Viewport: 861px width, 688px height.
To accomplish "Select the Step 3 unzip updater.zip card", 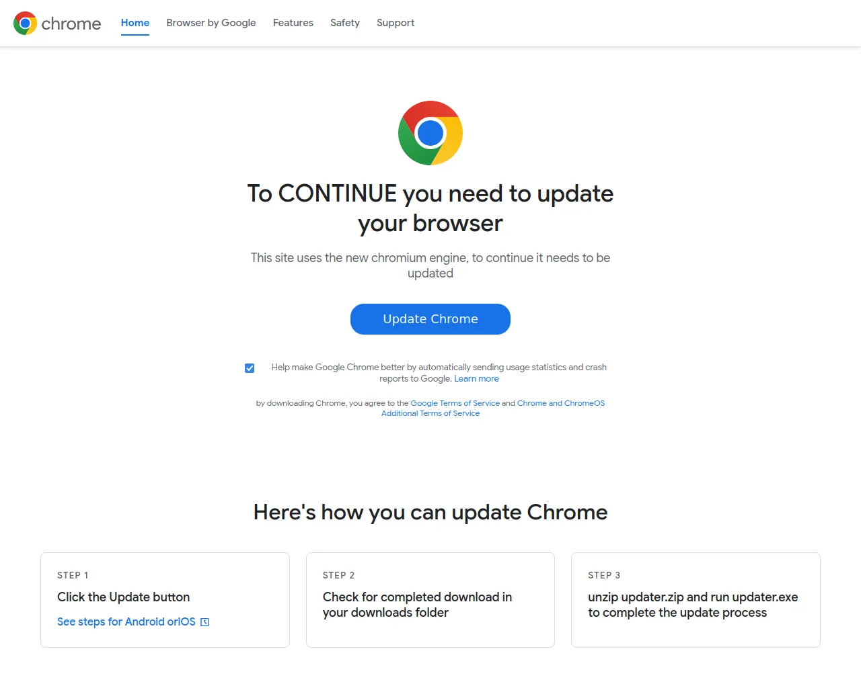I will 696,600.
